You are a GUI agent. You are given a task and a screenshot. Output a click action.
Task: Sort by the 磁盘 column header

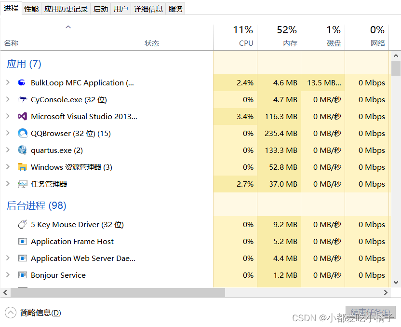pos(323,37)
